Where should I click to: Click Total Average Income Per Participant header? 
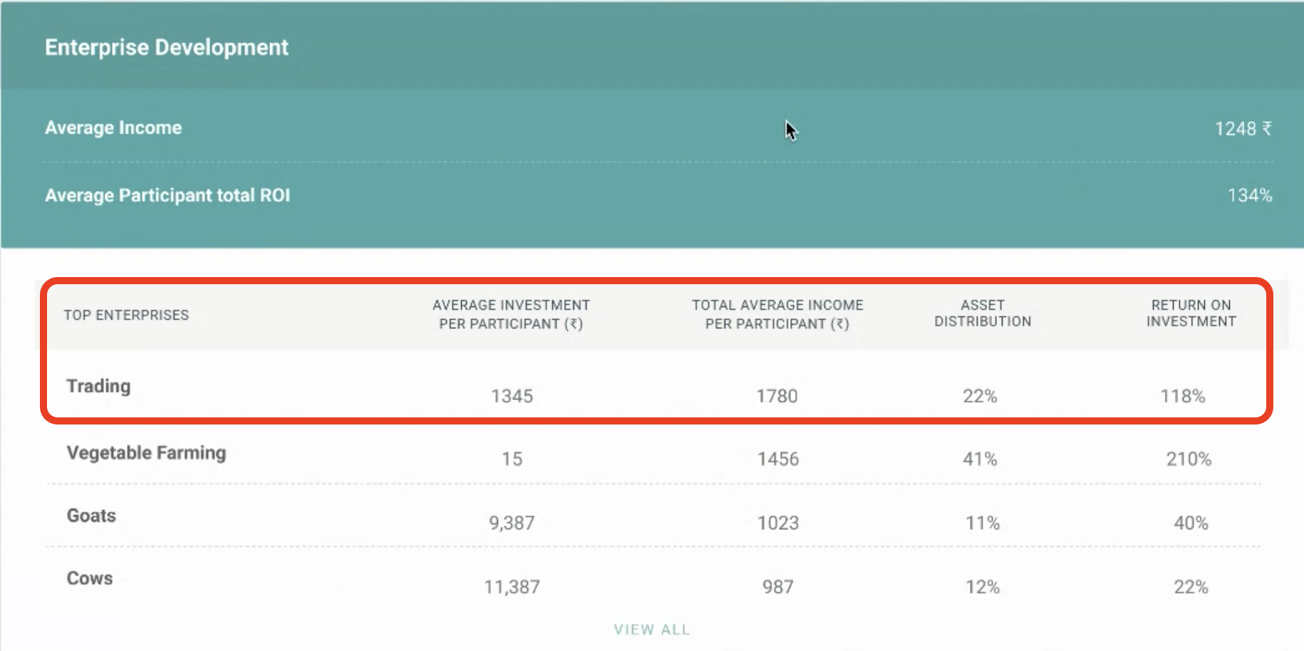point(777,314)
